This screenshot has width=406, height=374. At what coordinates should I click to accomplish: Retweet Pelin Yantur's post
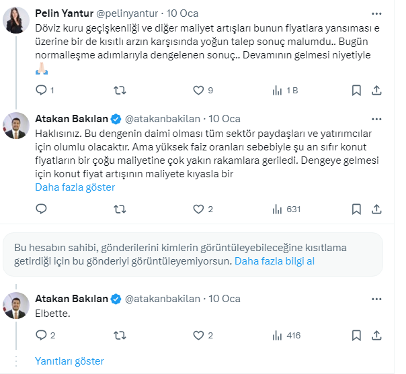[x=120, y=90]
